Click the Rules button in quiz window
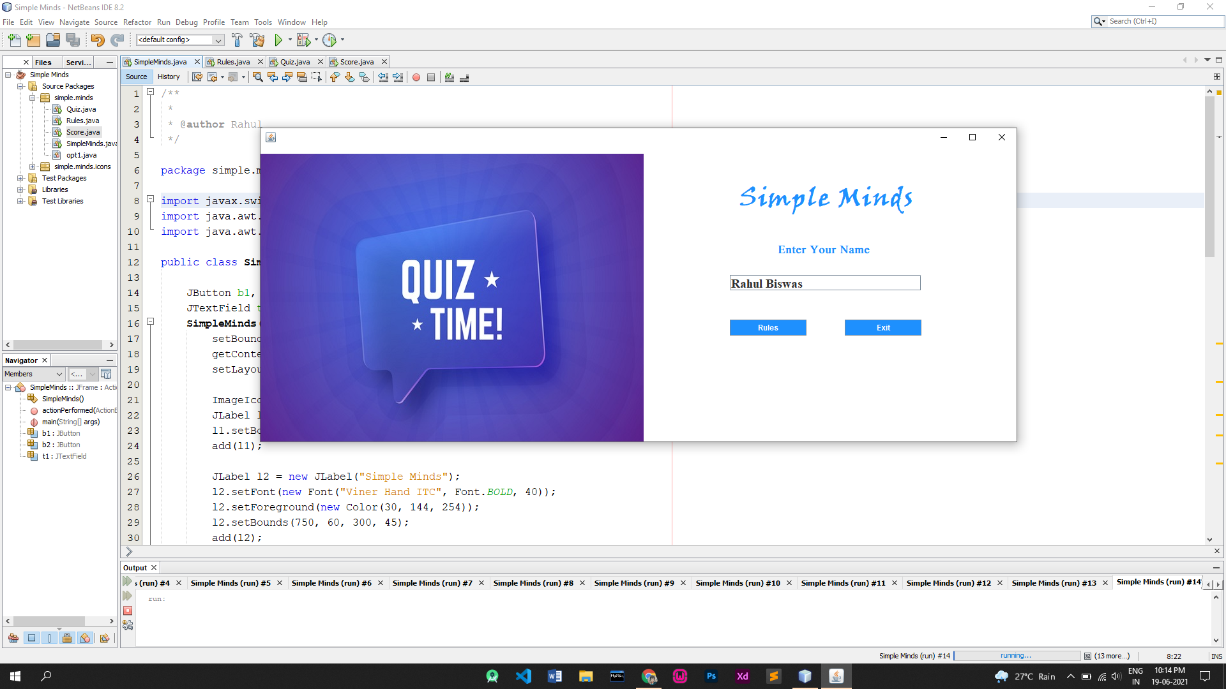 point(768,328)
